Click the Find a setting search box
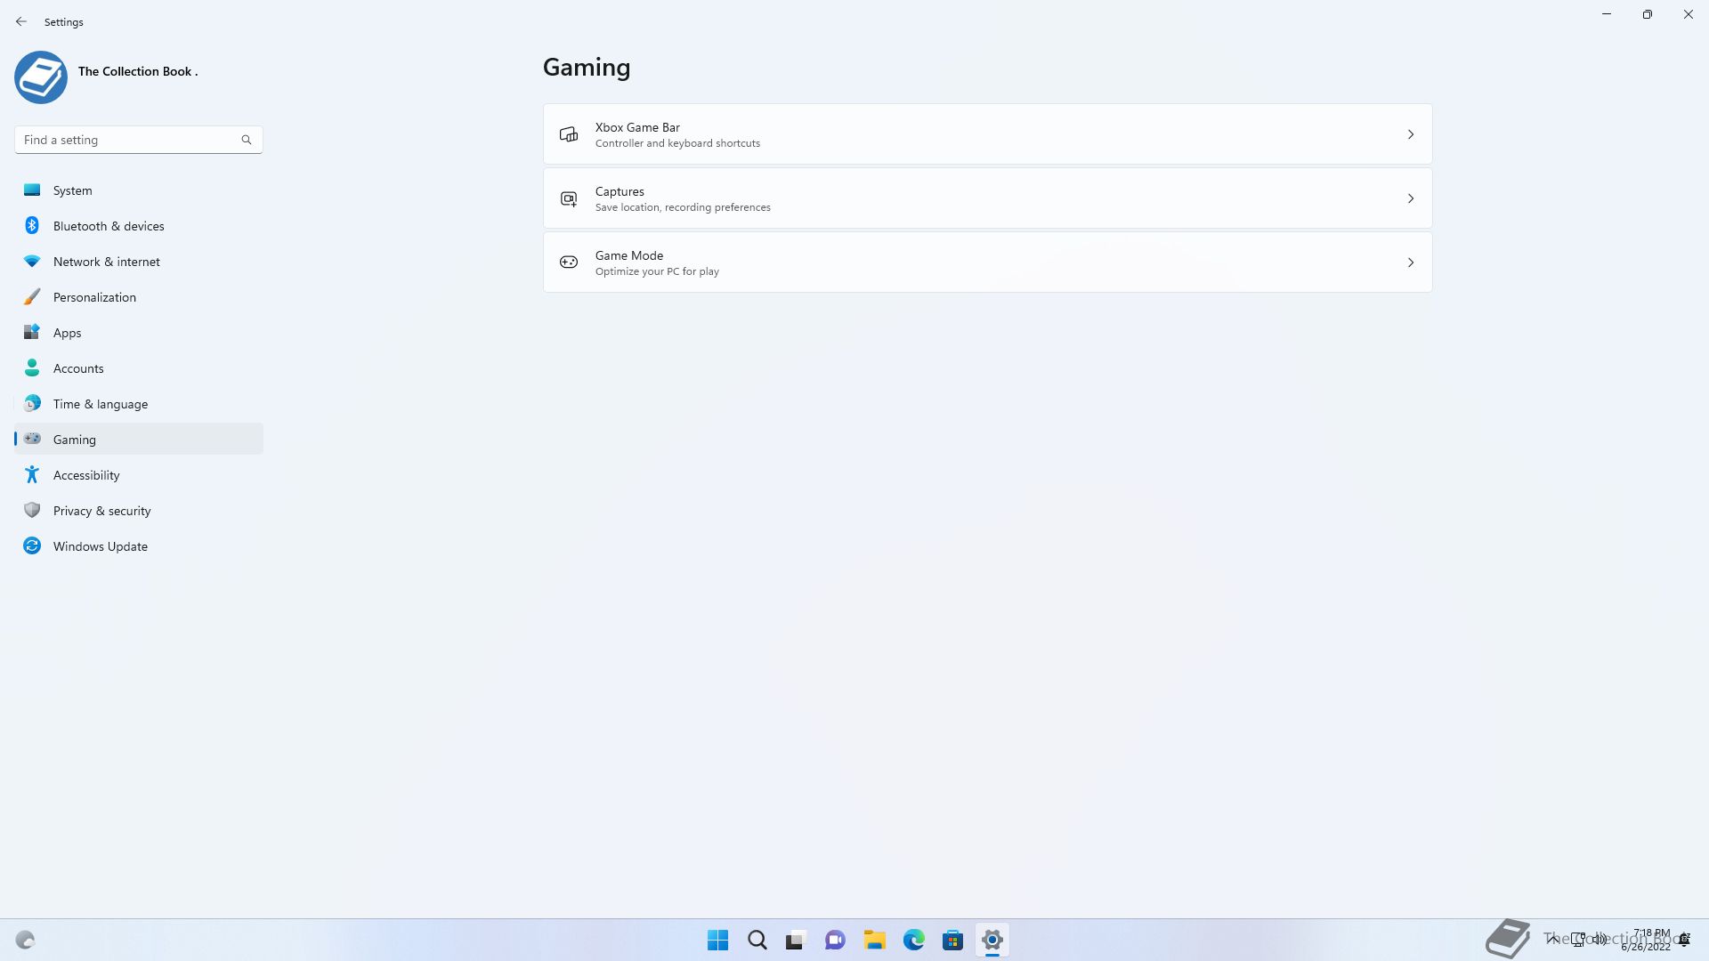Screen dimensions: 1709x961 tap(129, 140)
